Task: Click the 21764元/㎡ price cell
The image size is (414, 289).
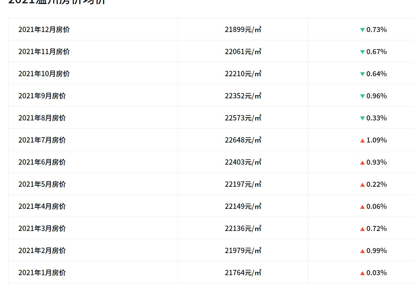Action: click(x=243, y=273)
